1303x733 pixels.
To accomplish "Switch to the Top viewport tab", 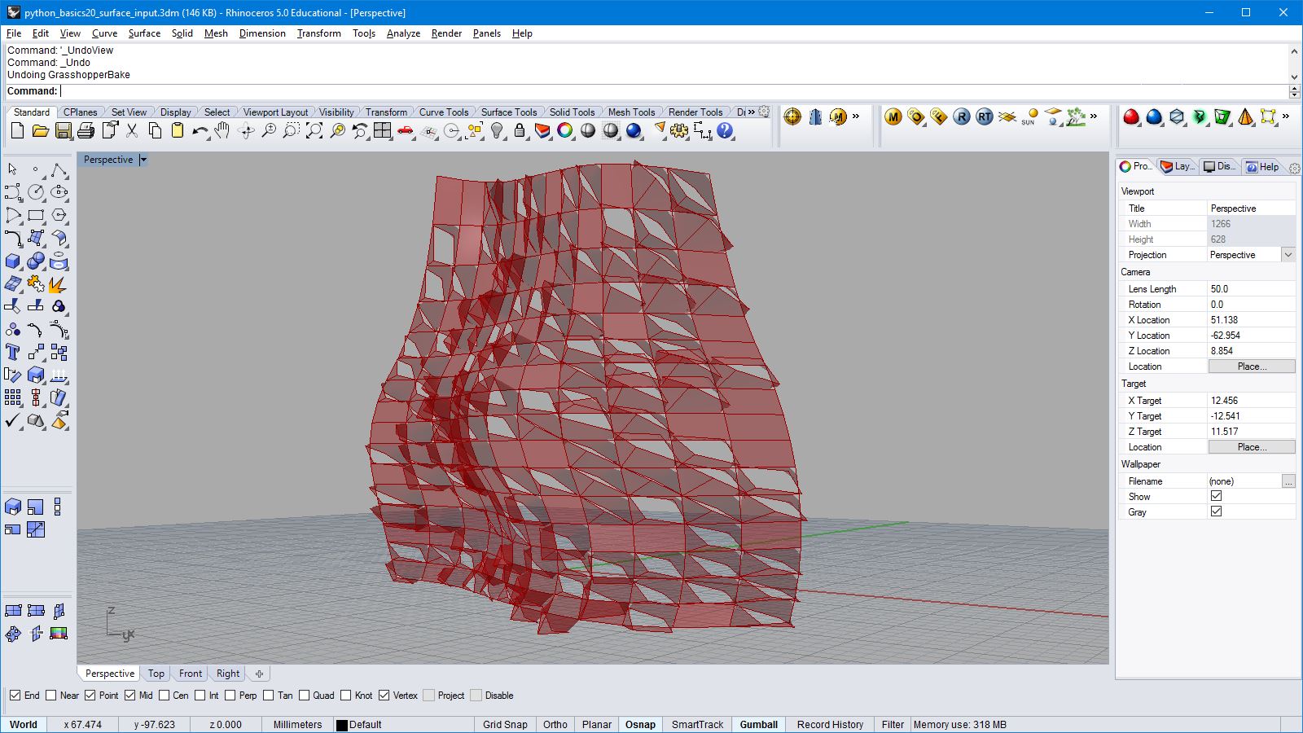I will click(x=156, y=674).
